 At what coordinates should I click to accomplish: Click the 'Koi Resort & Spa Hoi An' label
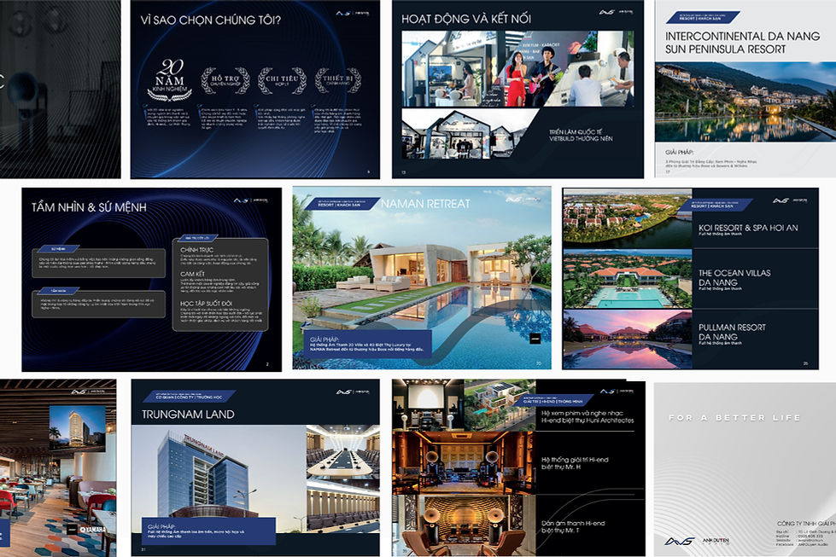coord(748,228)
